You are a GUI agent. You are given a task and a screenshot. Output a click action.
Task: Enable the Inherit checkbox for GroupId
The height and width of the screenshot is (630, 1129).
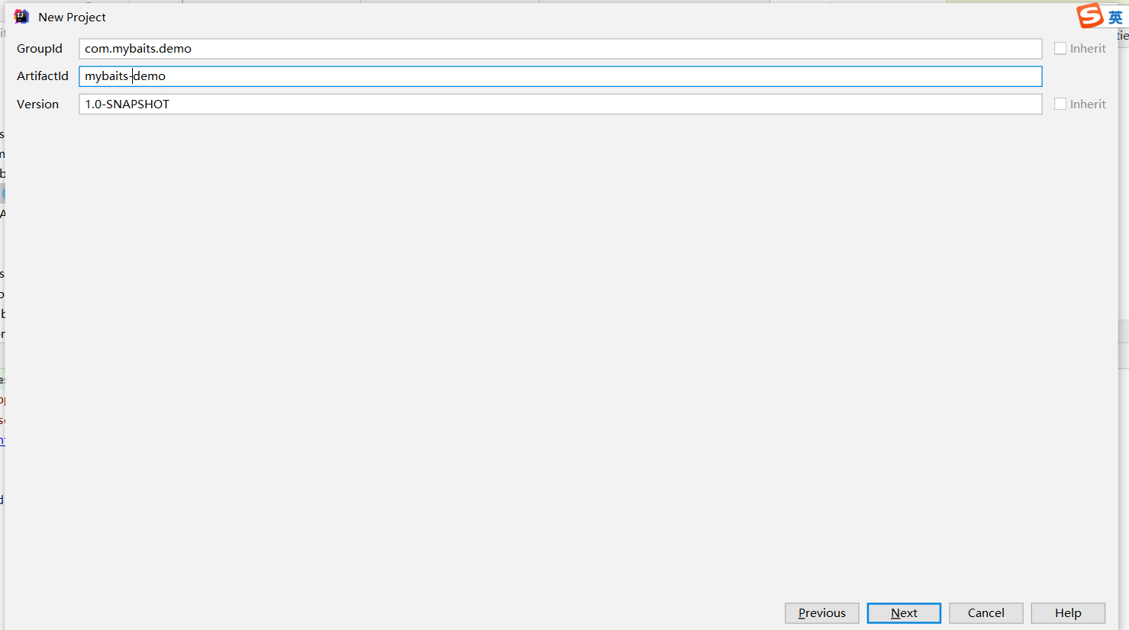pos(1060,48)
